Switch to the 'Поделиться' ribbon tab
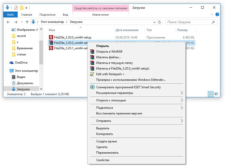Image resolution: width=225 pixels, height=166 pixels. pyautogui.click(x=47, y=15)
